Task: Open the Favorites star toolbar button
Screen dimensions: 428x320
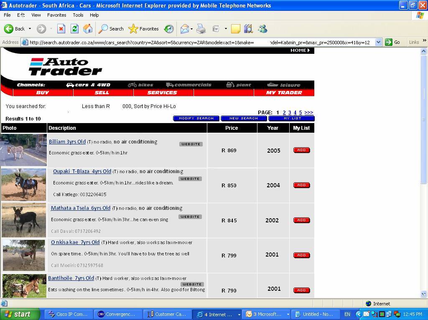Action: coord(144,29)
